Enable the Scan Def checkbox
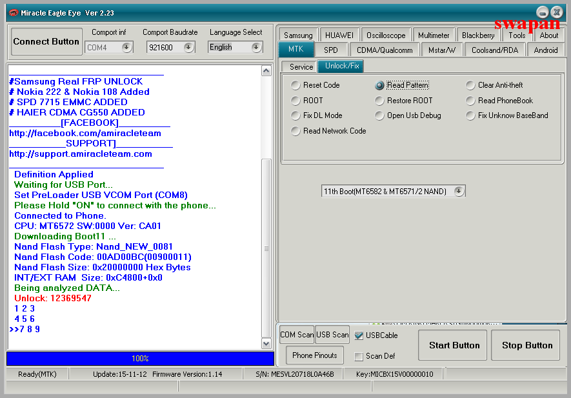This screenshot has height=398, width=571. coord(359,356)
